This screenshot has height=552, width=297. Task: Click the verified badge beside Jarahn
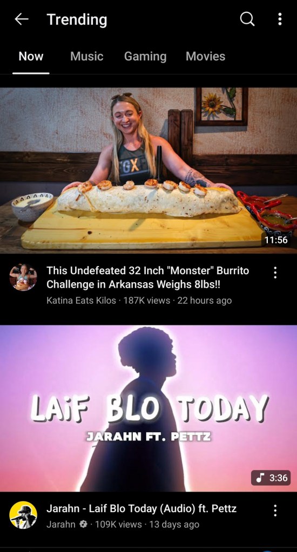pos(83,524)
